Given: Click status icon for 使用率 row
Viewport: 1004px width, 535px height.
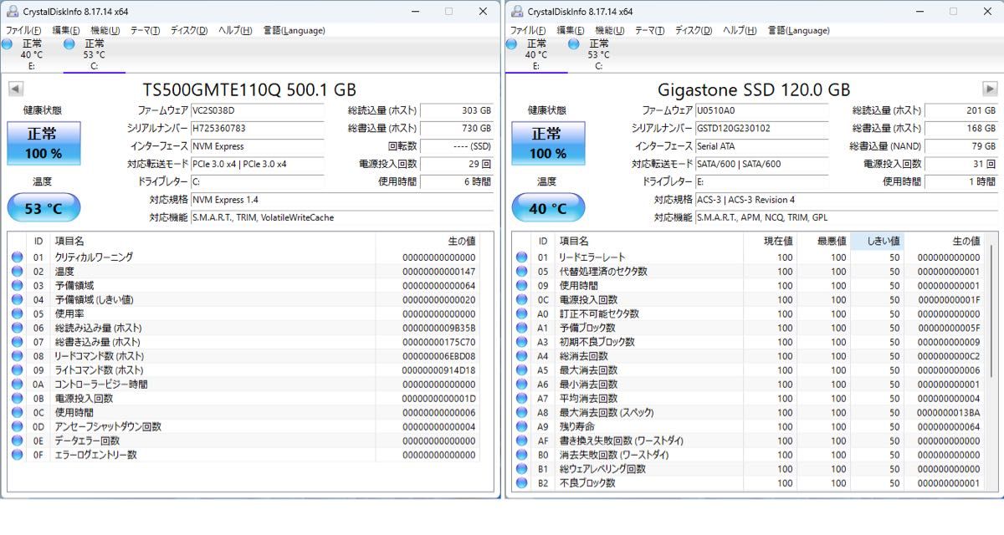Looking at the screenshot, I should tap(17, 314).
